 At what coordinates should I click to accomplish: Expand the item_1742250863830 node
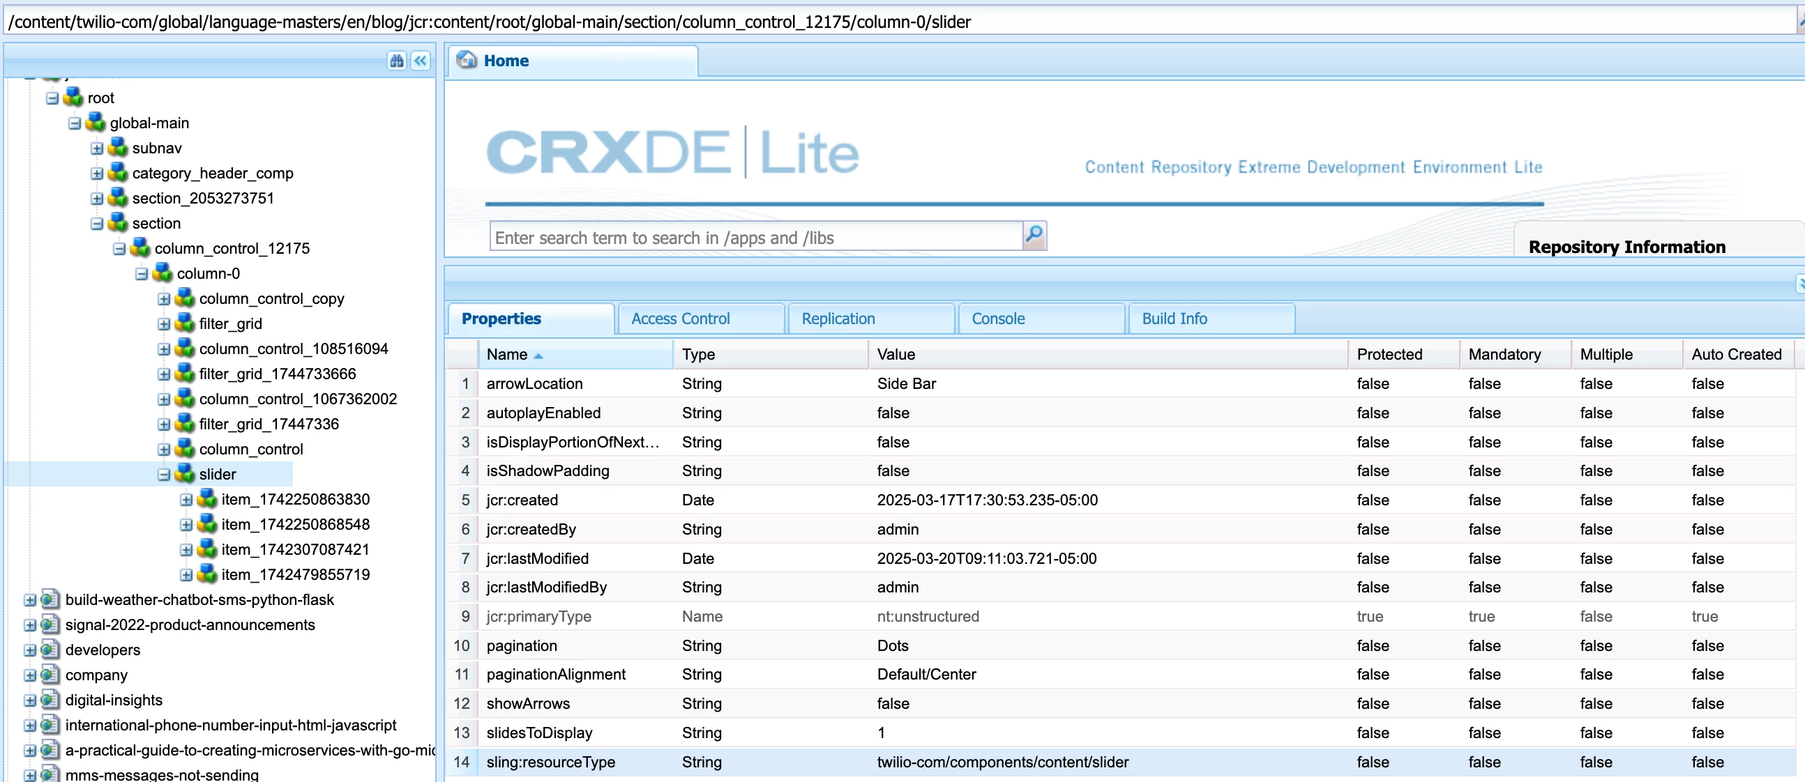(x=186, y=499)
